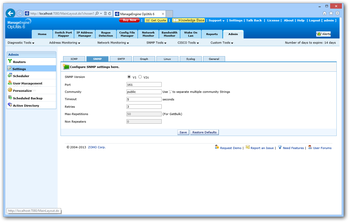The height and width of the screenshot is (222, 349).
Task: Click into the Port input field
Action: click(144, 84)
